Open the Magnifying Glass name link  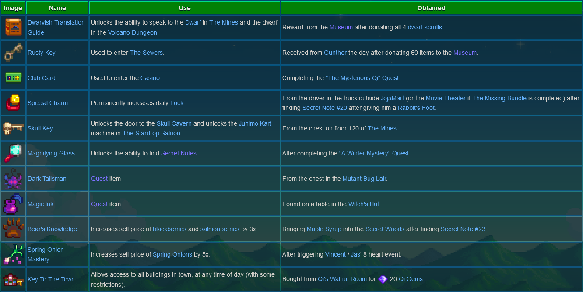coord(51,153)
